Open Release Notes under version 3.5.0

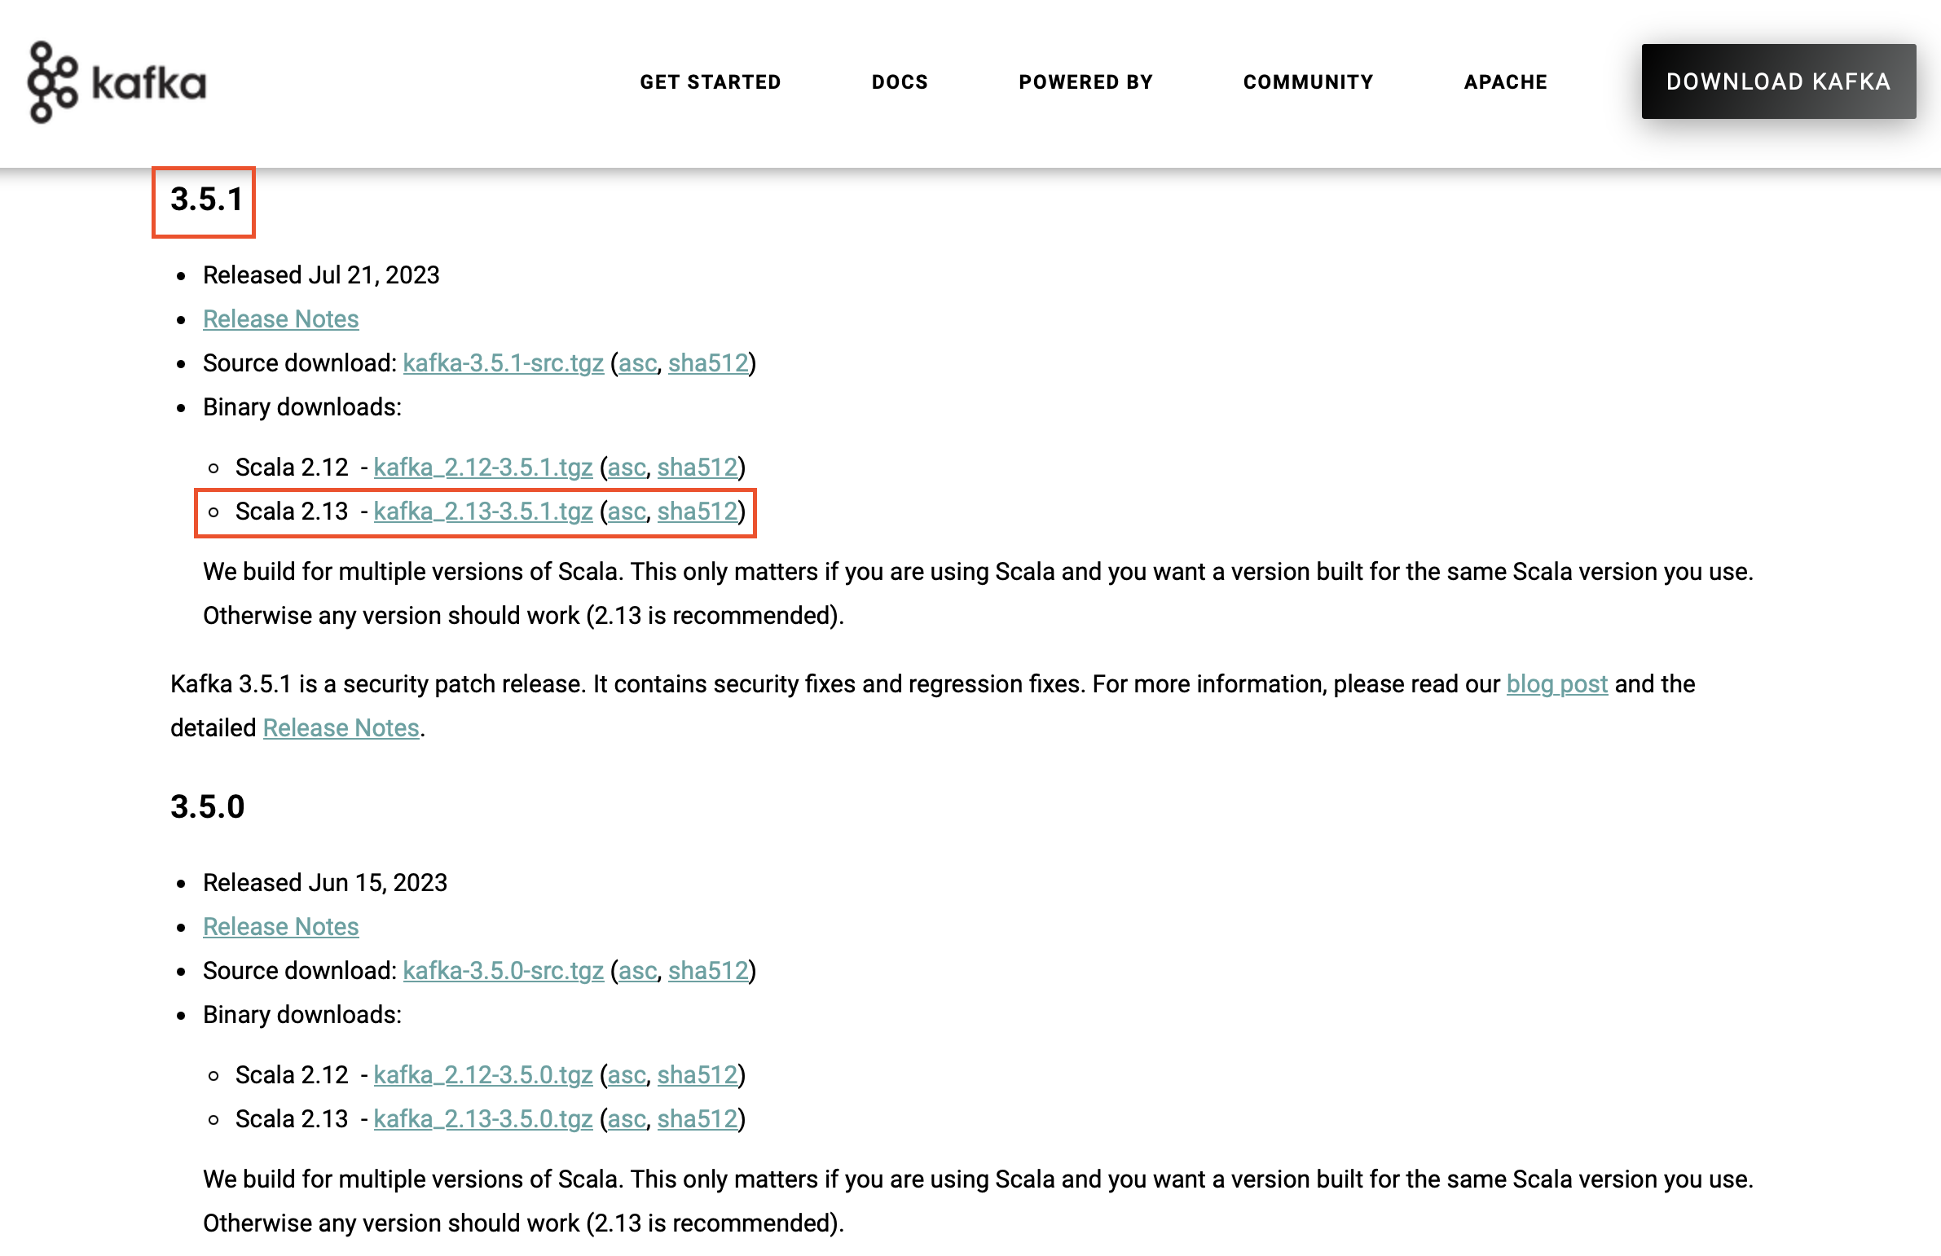[x=280, y=927]
